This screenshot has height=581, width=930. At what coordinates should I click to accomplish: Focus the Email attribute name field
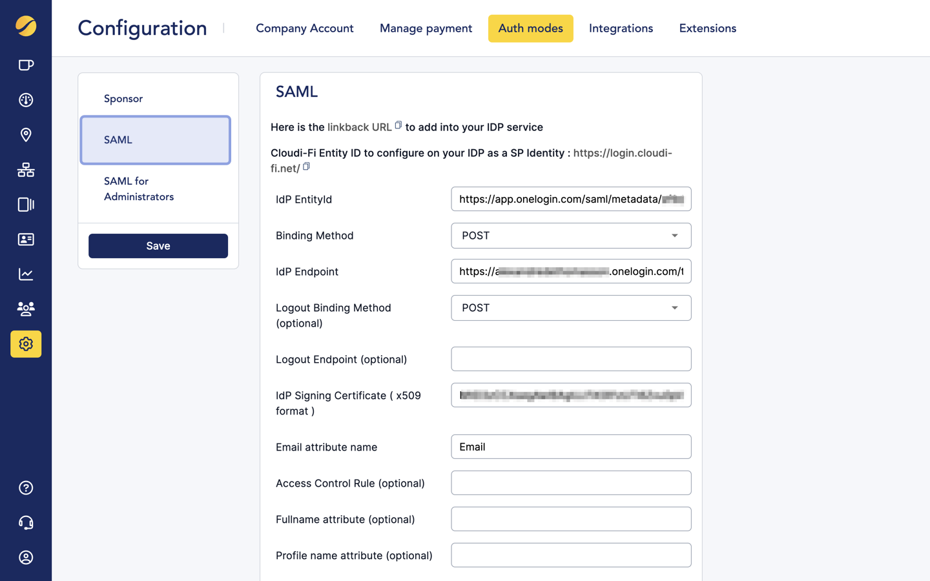(x=571, y=447)
